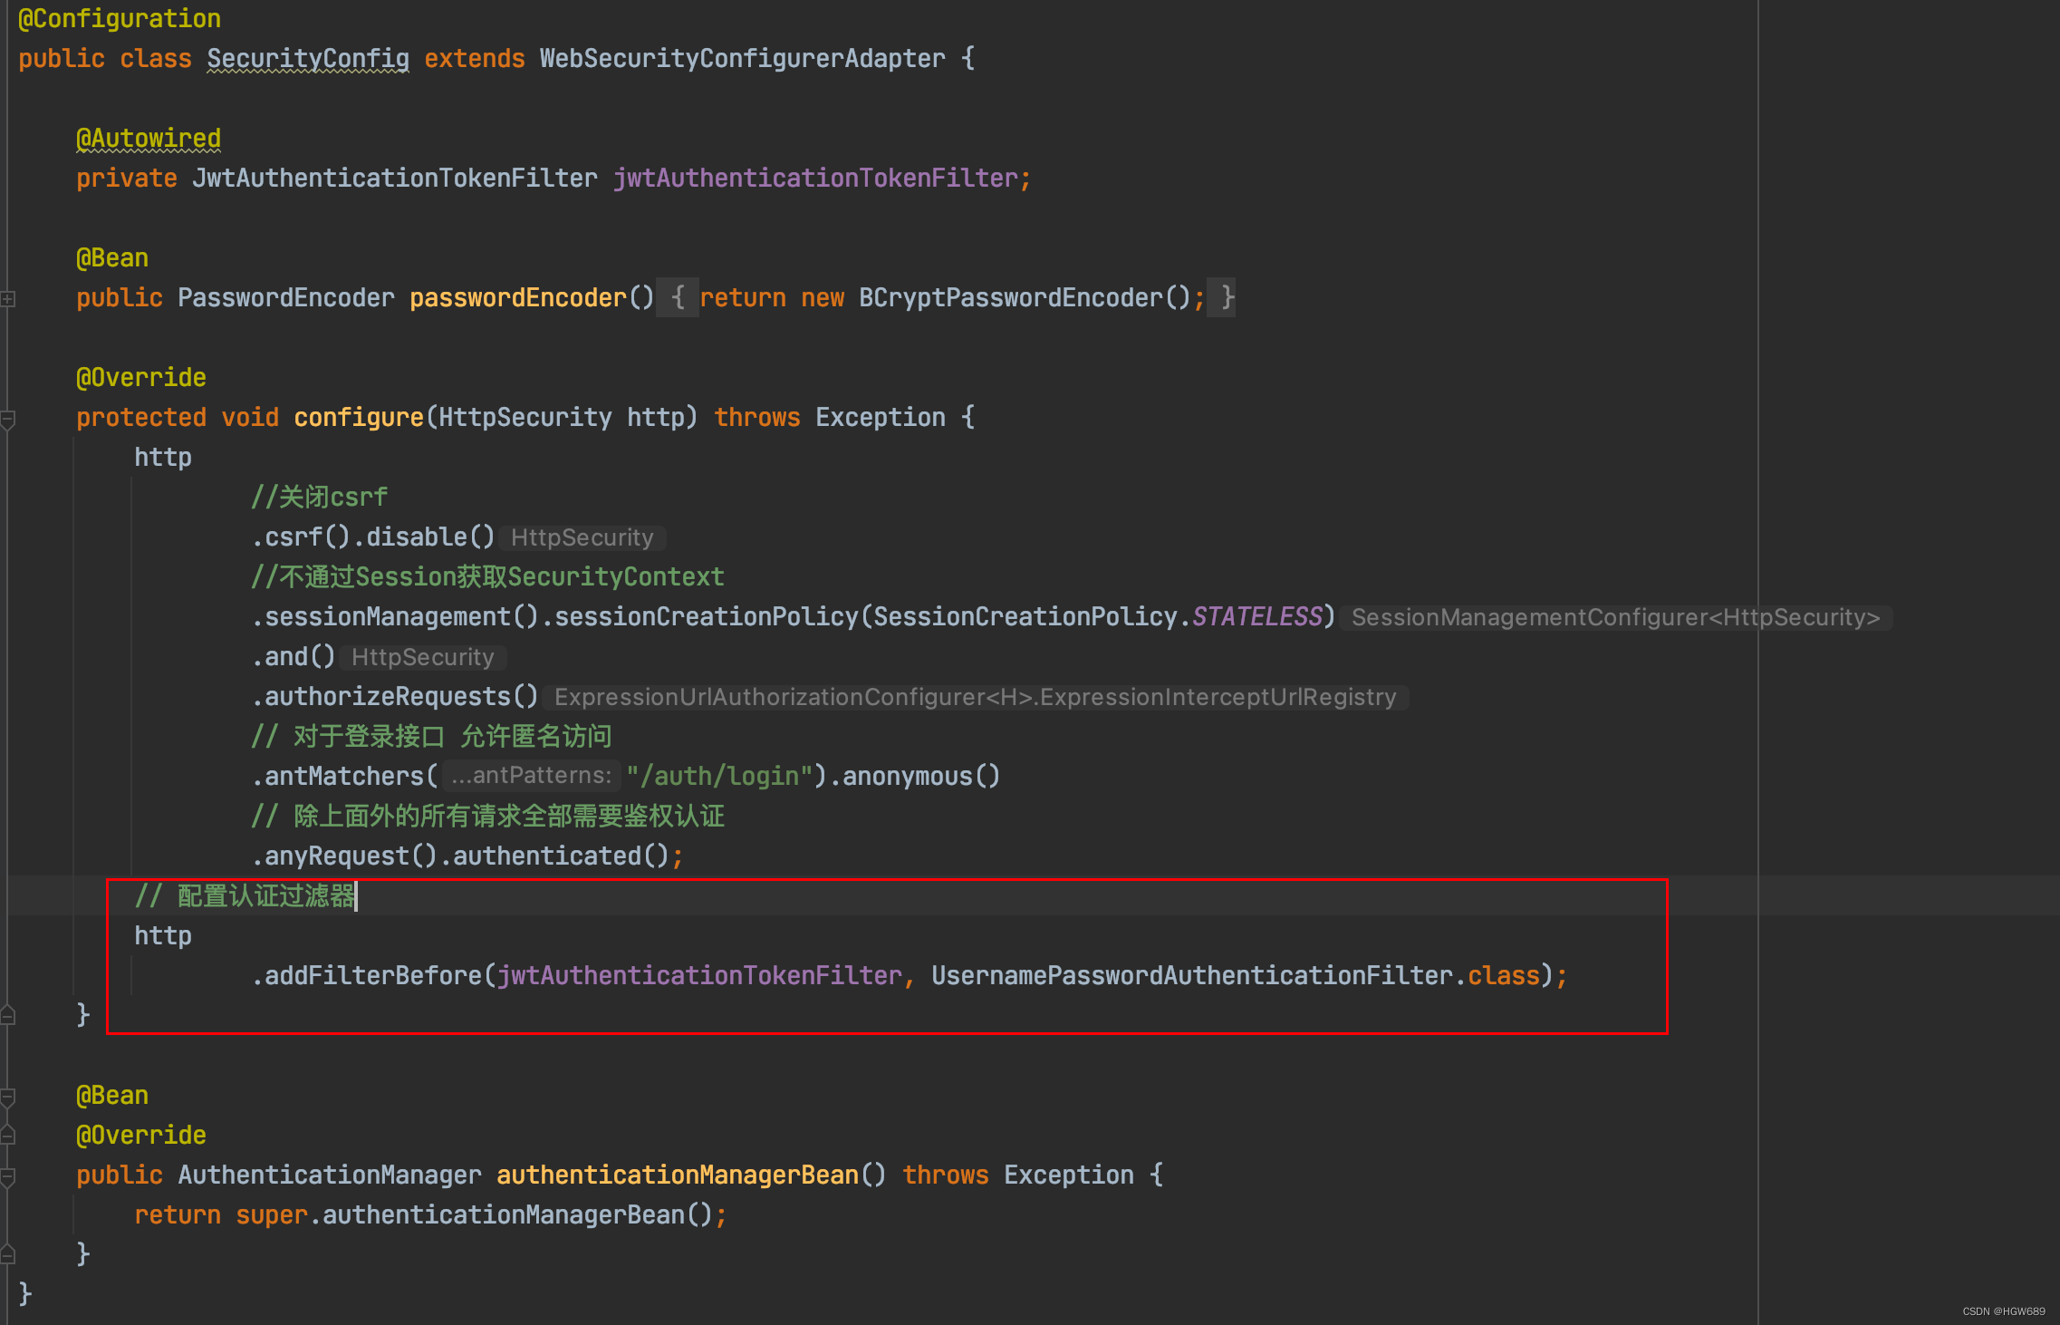Viewport: 2060px width, 1325px height.
Task: Click SessionManagementConfigurer<HttpSecurity> inlay hint
Action: coord(1615,617)
